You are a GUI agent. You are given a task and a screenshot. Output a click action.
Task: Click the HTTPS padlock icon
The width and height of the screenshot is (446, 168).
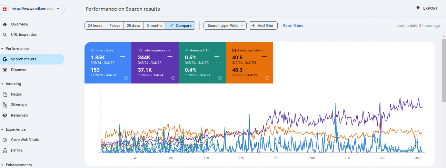coord(5,151)
